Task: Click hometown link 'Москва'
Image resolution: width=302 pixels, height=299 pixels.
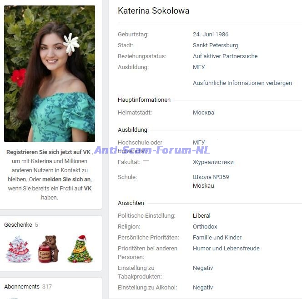Action: pyautogui.click(x=203, y=113)
